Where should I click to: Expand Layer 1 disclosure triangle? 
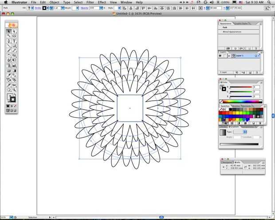pos(229,56)
